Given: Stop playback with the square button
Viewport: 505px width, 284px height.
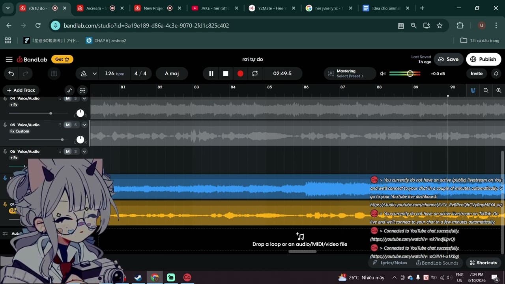Looking at the screenshot, I should [x=226, y=73].
